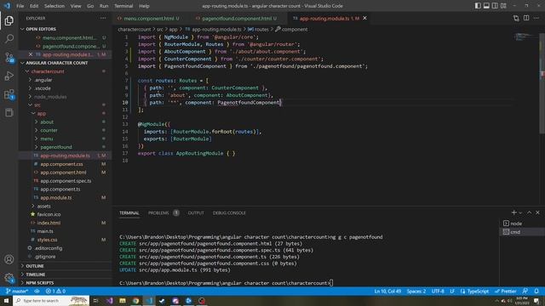Open Explorer more actions ellipsis
This screenshot has width=545, height=306.
click(x=103, y=18)
